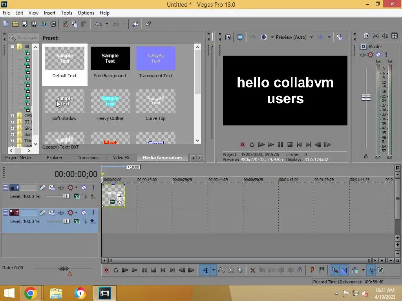Click the Cut scissors icon in toolbar

point(65,24)
